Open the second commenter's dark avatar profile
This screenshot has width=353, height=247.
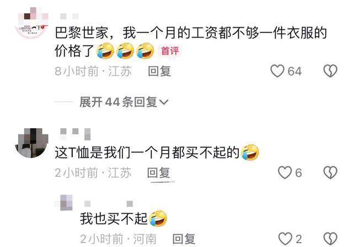pyautogui.click(x=31, y=143)
